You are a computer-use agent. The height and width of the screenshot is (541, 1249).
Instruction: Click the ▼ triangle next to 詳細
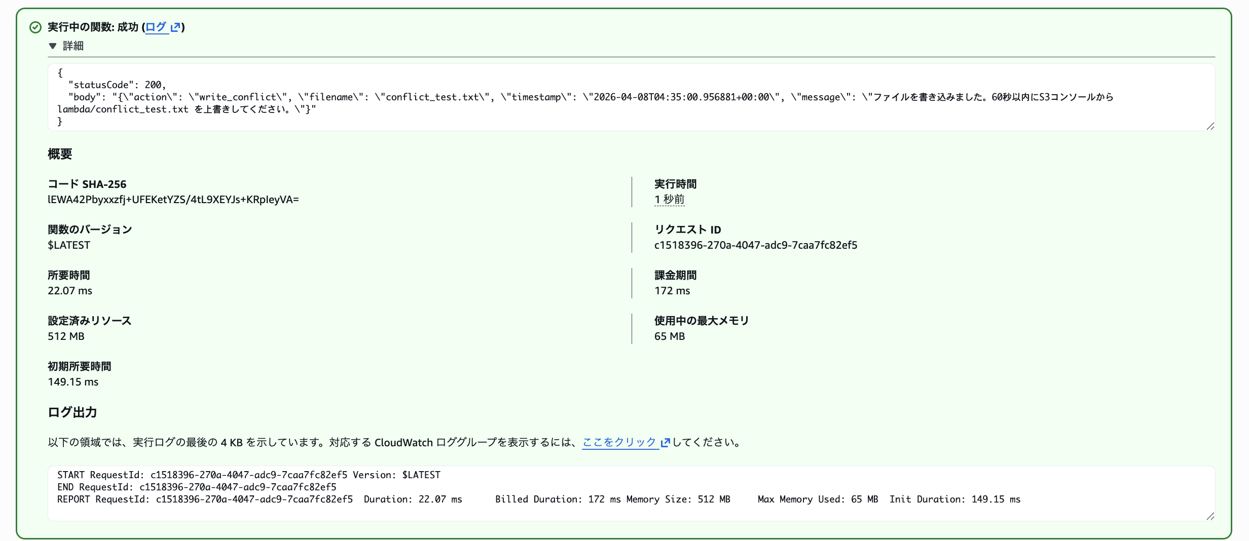pos(53,46)
